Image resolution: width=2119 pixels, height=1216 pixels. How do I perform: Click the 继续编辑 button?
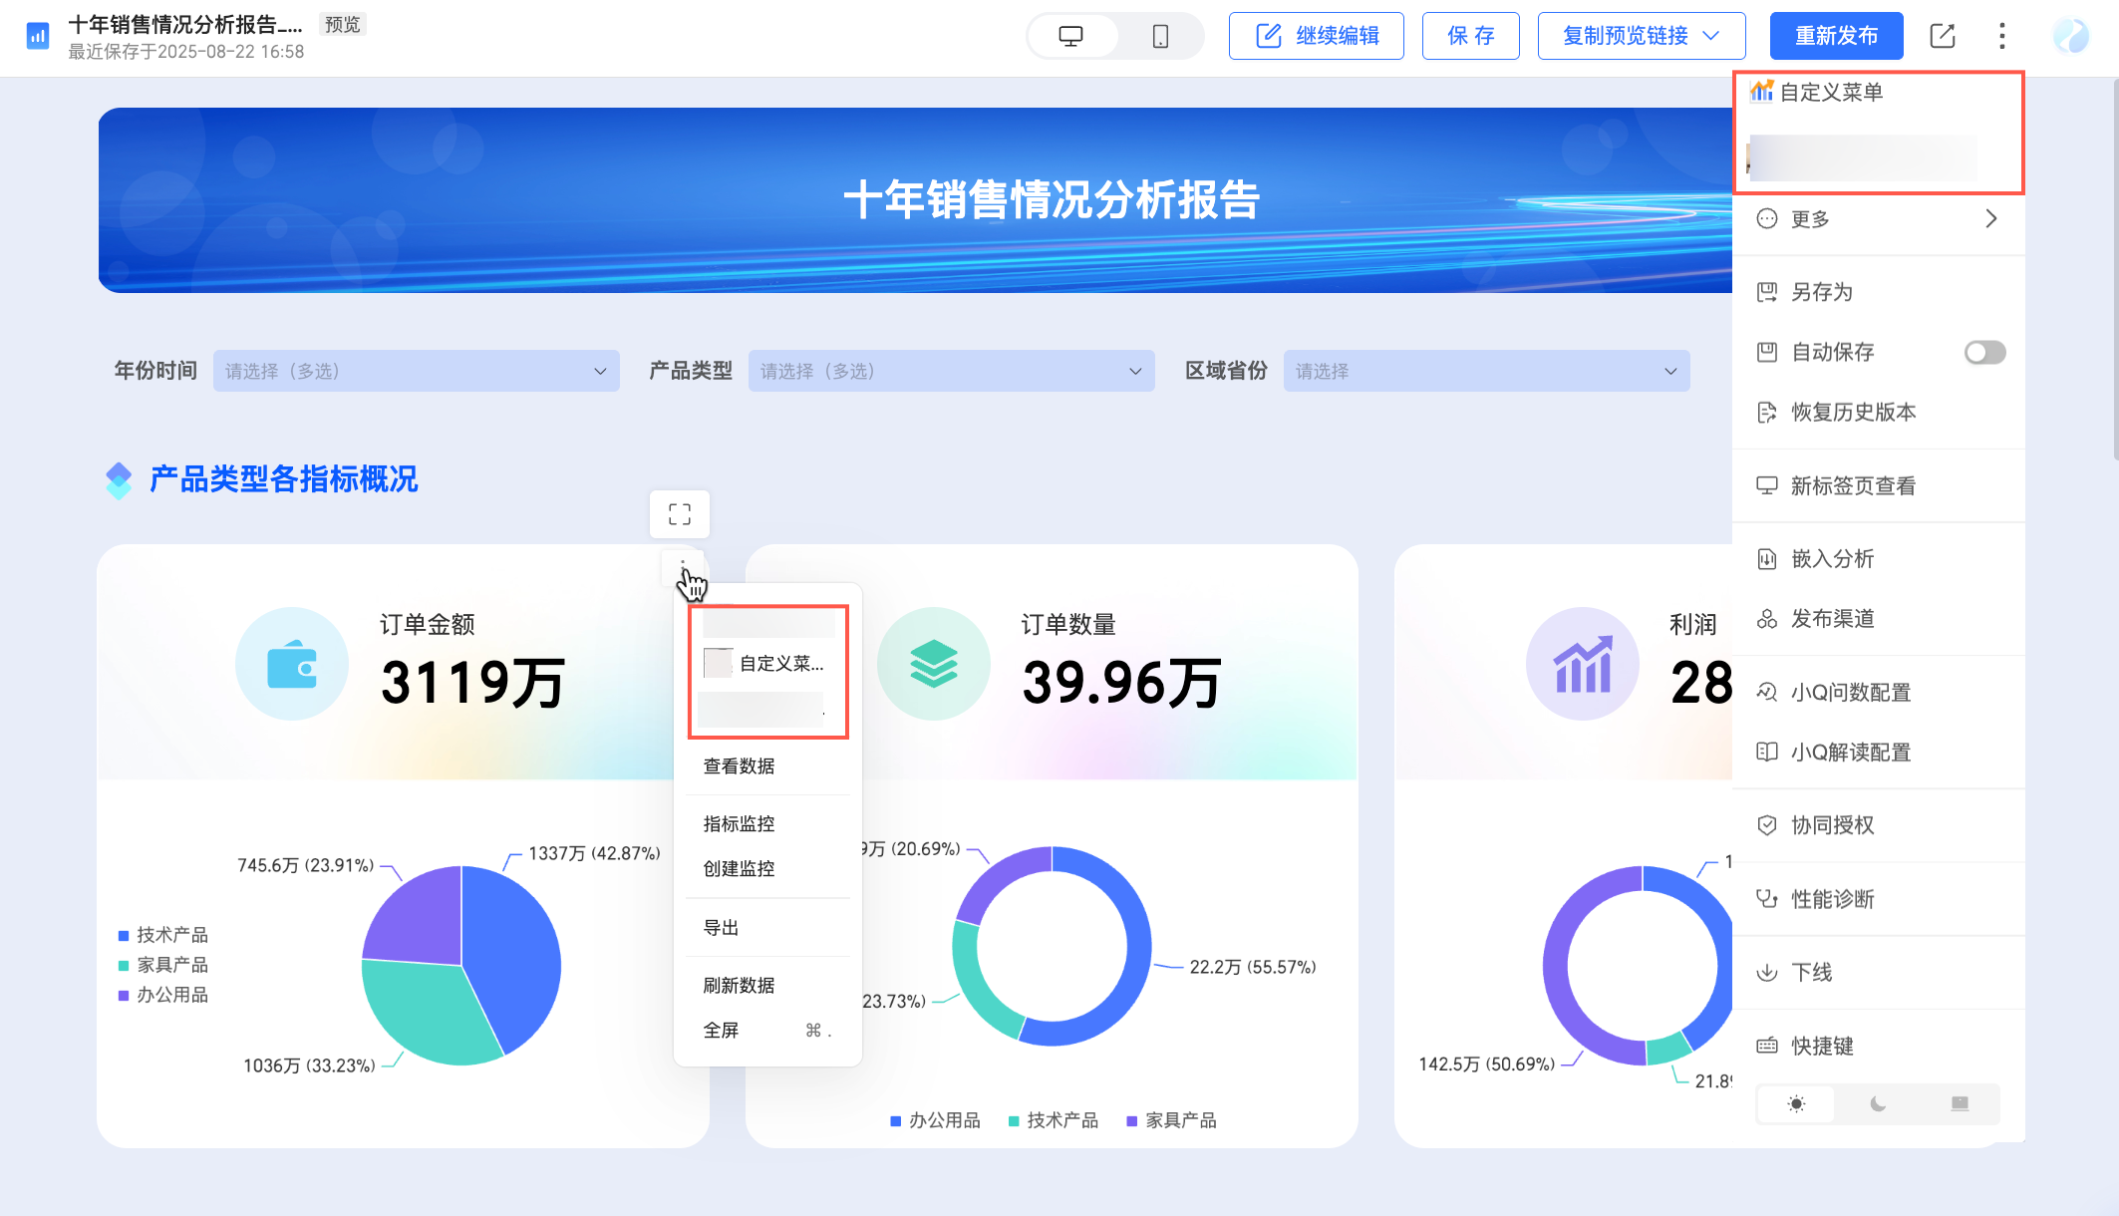pos(1316,37)
